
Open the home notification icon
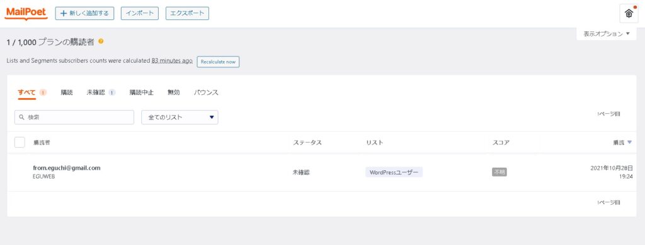coord(629,14)
